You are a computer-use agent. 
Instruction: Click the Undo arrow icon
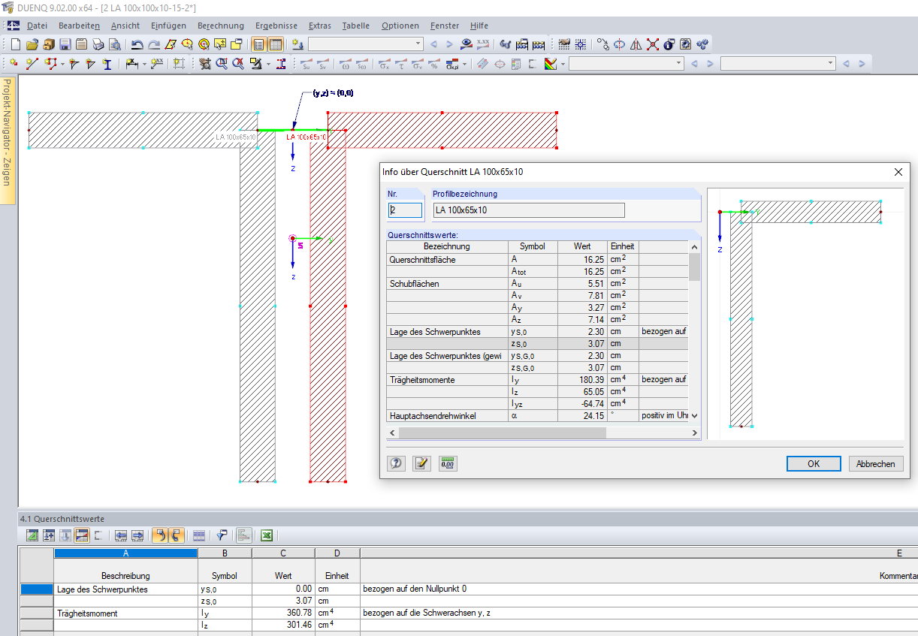tap(137, 44)
